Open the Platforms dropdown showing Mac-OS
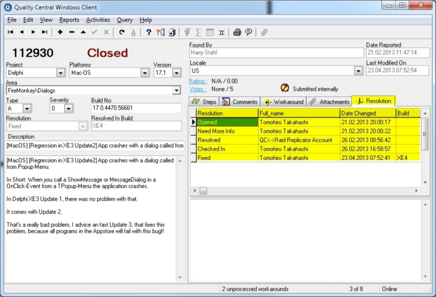Viewport: 436px width, 297px height. click(144, 73)
